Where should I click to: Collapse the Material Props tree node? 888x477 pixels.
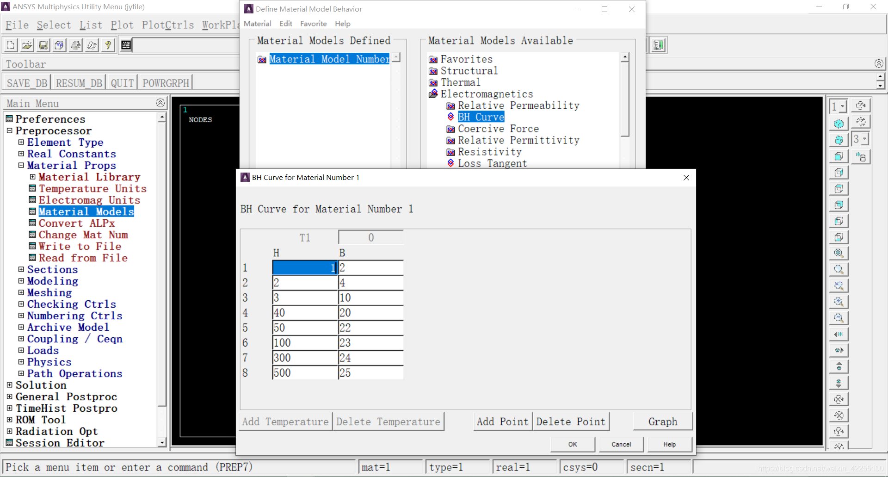(21, 165)
